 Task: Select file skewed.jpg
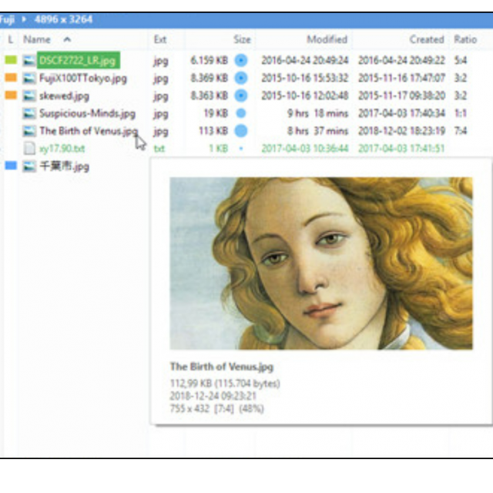click(64, 96)
